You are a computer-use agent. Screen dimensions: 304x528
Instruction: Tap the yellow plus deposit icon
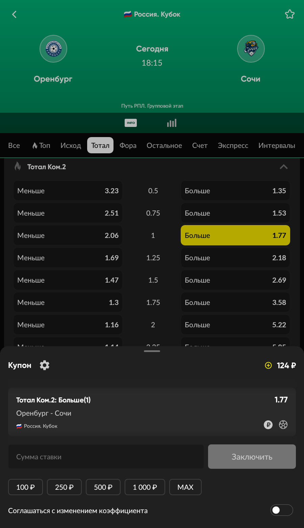268,365
